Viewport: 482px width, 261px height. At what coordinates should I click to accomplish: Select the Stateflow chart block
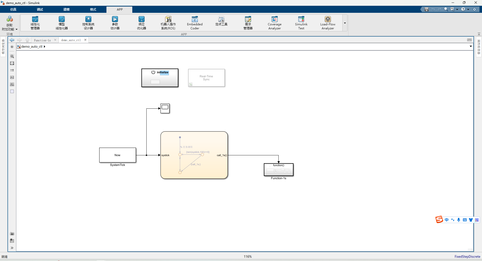point(194,155)
